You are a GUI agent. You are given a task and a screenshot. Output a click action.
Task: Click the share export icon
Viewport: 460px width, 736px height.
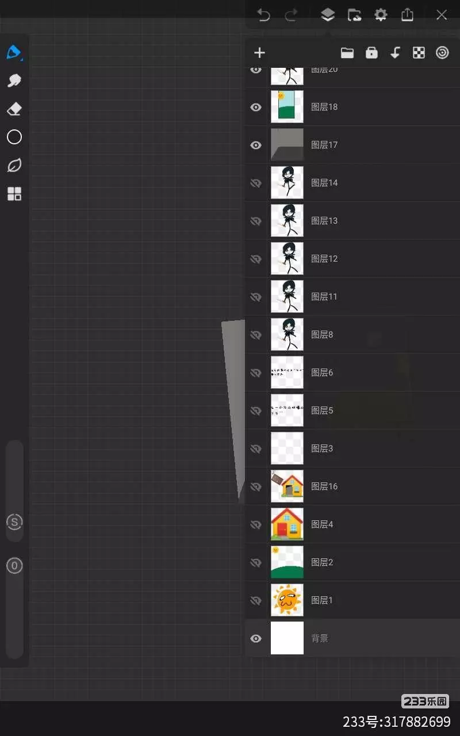coord(407,15)
